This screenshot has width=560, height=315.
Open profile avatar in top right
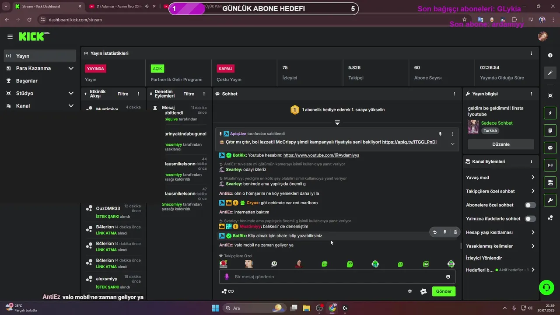[542, 37]
